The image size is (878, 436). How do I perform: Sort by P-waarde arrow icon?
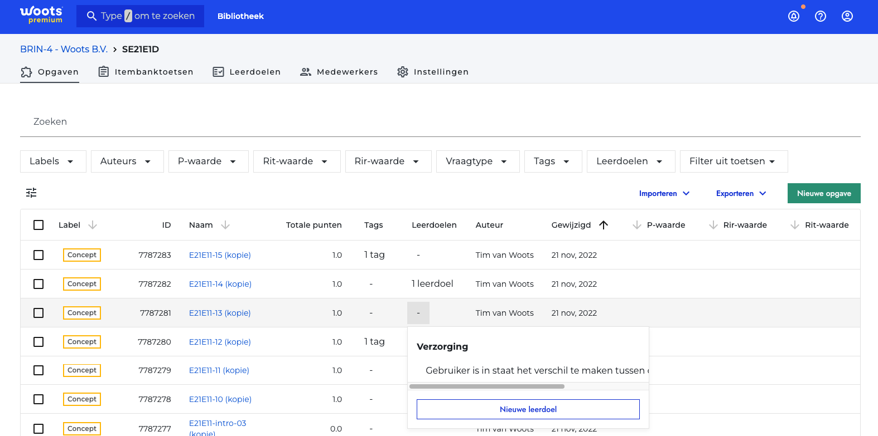pos(637,225)
